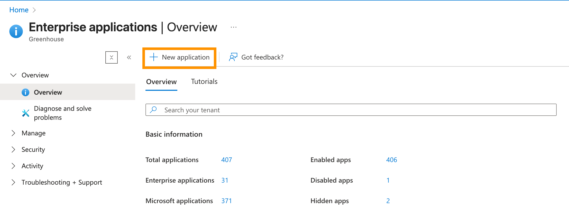Image resolution: width=569 pixels, height=219 pixels.
Task: Expand the Activity section
Action: 13,166
